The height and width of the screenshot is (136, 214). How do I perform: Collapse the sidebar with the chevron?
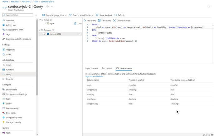point(36,15)
